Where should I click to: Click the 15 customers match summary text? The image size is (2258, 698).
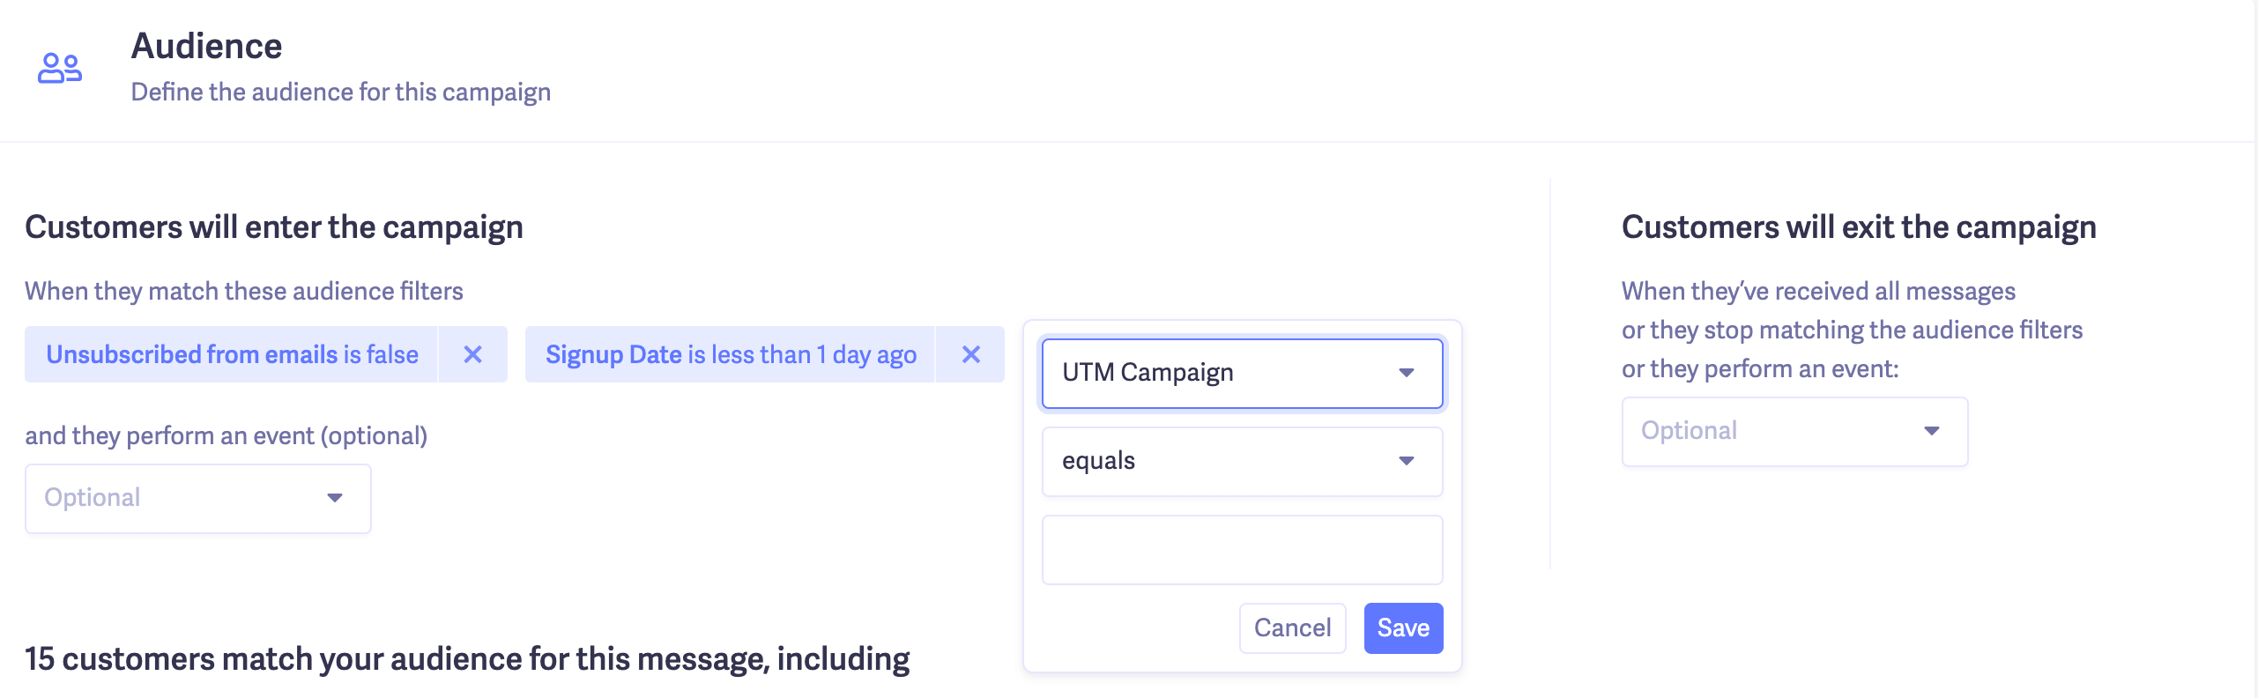click(467, 659)
